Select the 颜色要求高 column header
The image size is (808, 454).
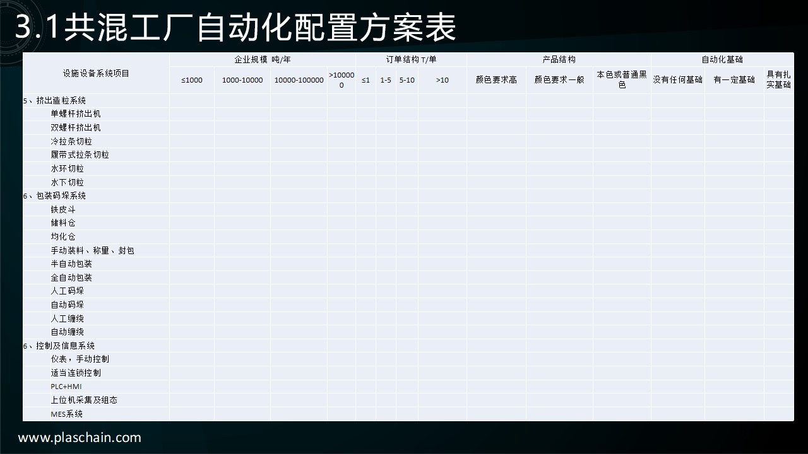click(496, 80)
